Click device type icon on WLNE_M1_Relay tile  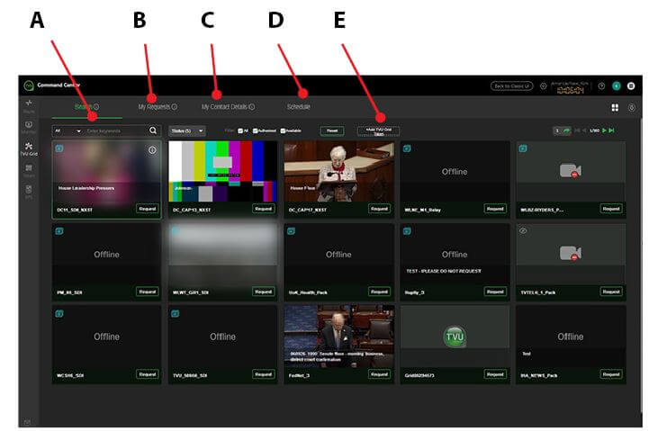click(x=407, y=148)
